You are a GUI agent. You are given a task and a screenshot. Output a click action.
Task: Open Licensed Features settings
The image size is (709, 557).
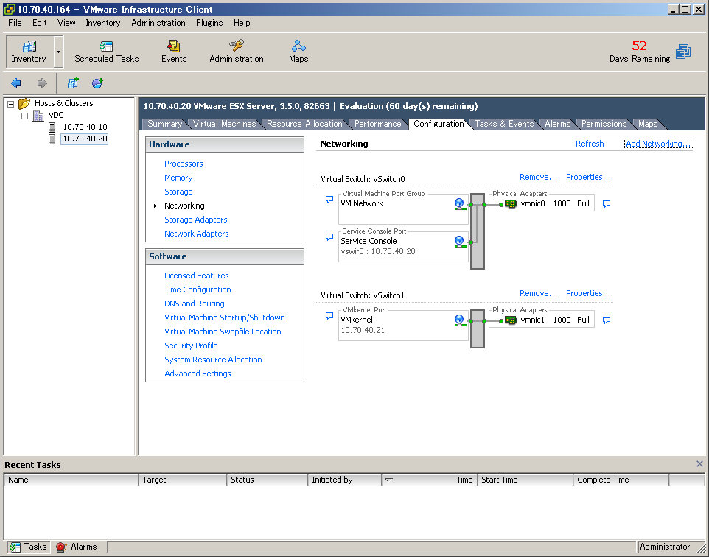[196, 276]
